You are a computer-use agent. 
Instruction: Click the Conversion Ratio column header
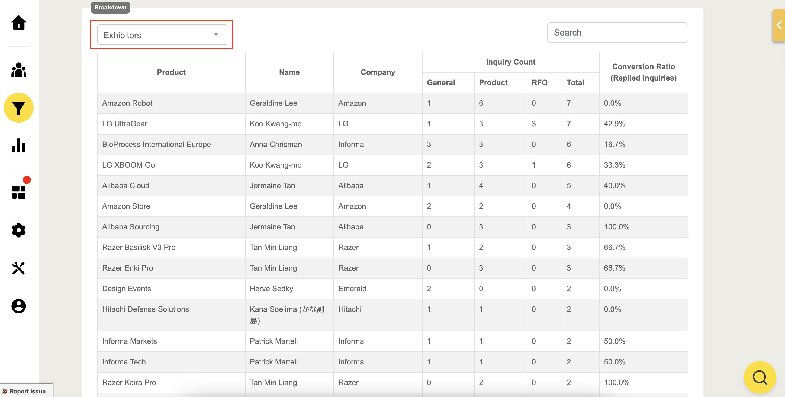643,72
